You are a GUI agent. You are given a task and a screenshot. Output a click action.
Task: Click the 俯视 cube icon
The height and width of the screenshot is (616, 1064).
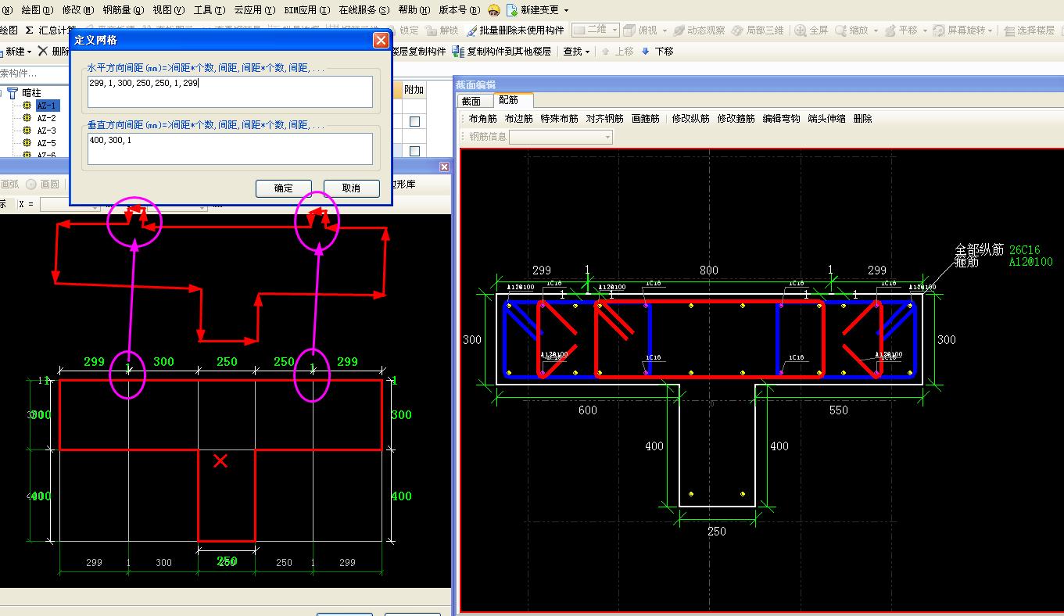coord(630,30)
